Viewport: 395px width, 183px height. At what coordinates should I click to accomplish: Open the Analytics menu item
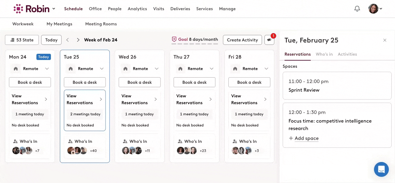137,9
